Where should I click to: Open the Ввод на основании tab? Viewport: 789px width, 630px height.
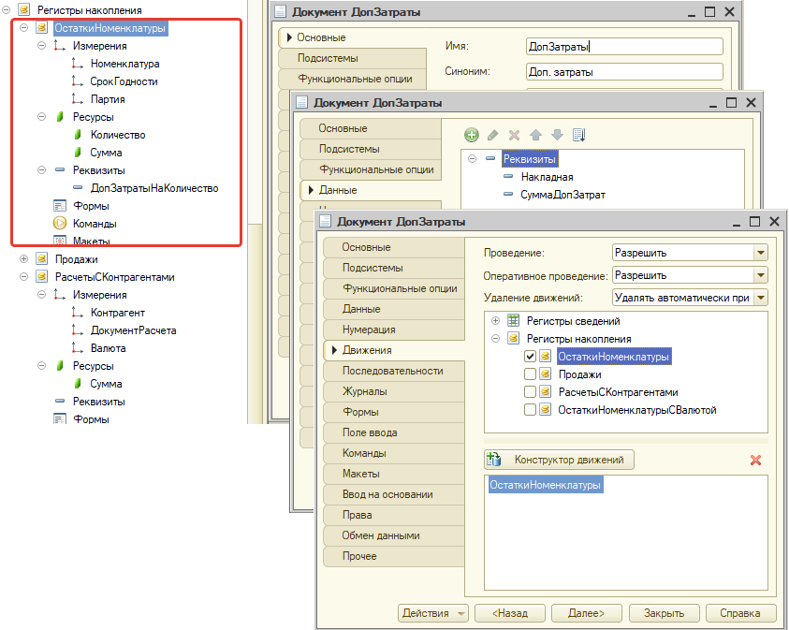tap(393, 494)
